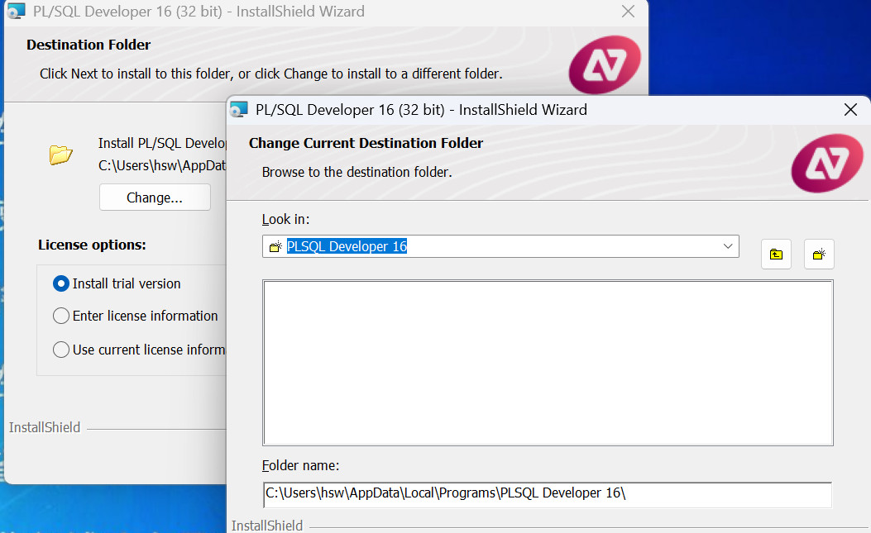Expand the Look in dropdown arrow
Image resolution: width=871 pixels, height=533 pixels.
[x=728, y=246]
